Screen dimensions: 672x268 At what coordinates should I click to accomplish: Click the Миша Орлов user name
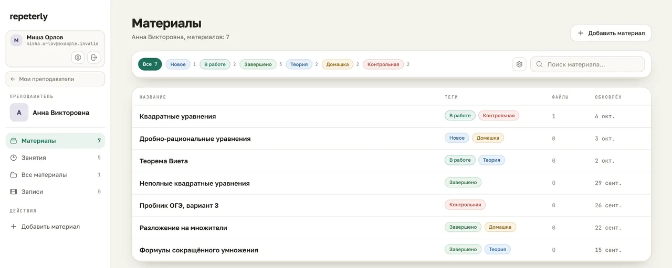pos(45,37)
